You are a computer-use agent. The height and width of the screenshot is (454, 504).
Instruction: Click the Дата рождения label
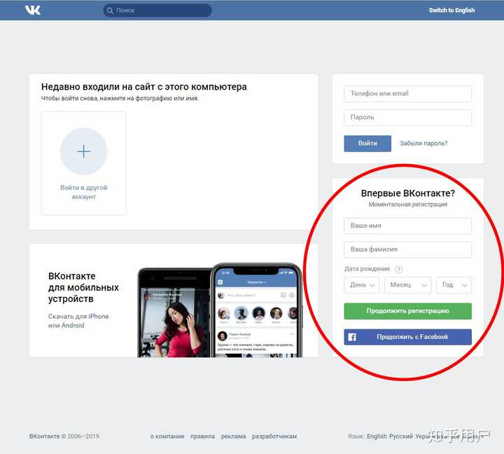pyautogui.click(x=367, y=269)
